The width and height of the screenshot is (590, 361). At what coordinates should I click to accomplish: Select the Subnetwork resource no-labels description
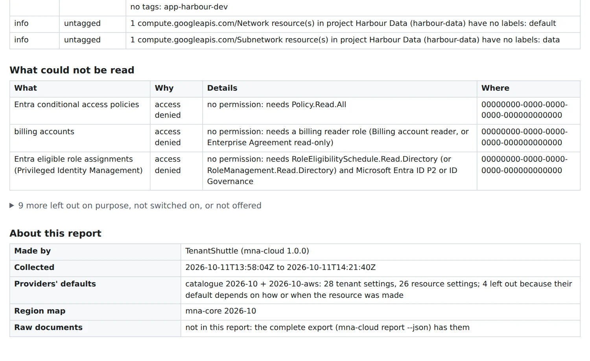point(345,40)
